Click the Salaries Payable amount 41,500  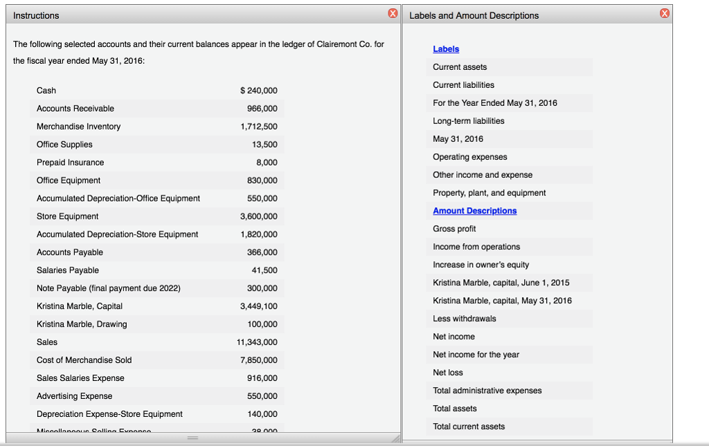pyautogui.click(x=264, y=270)
